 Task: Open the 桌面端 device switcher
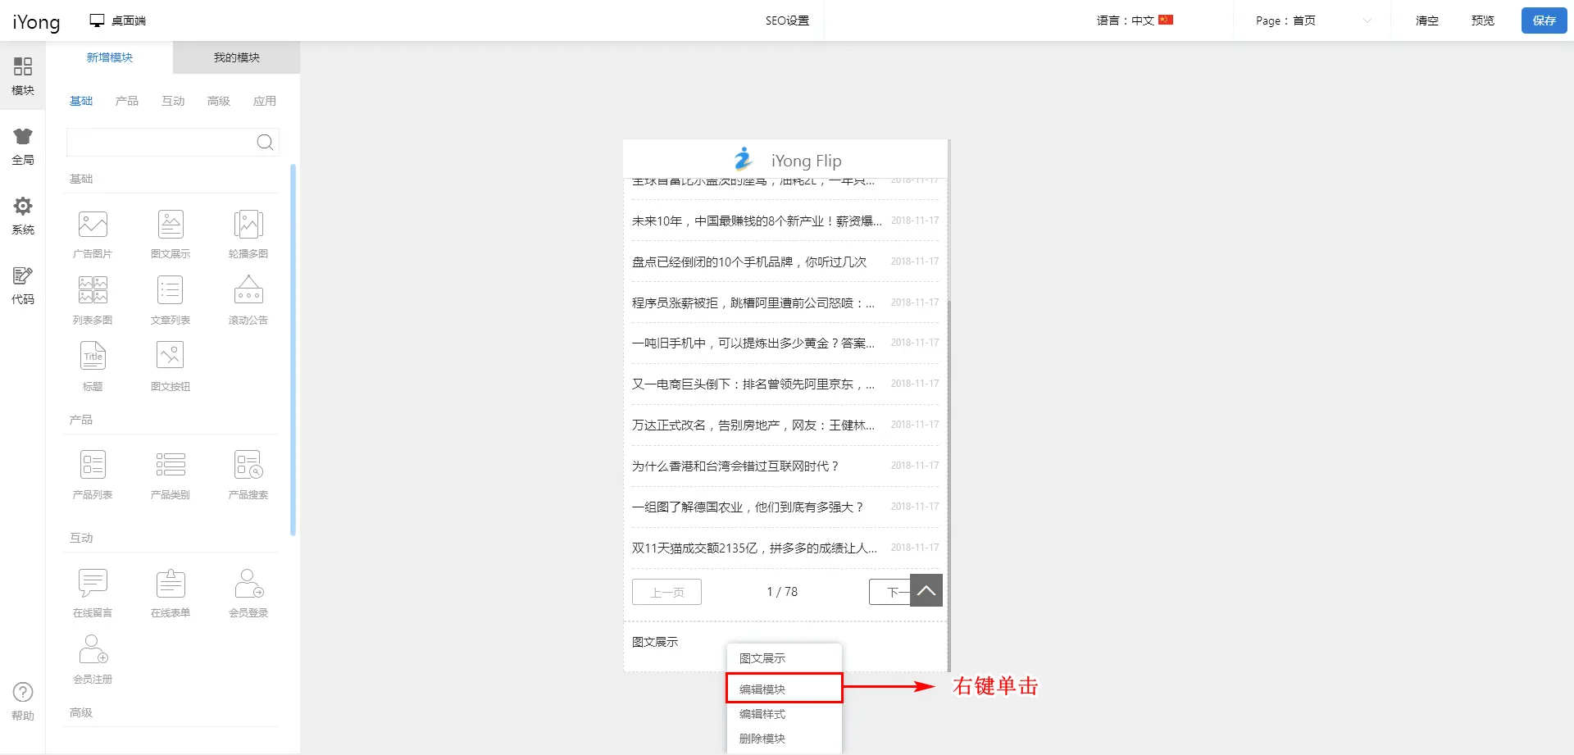(118, 20)
